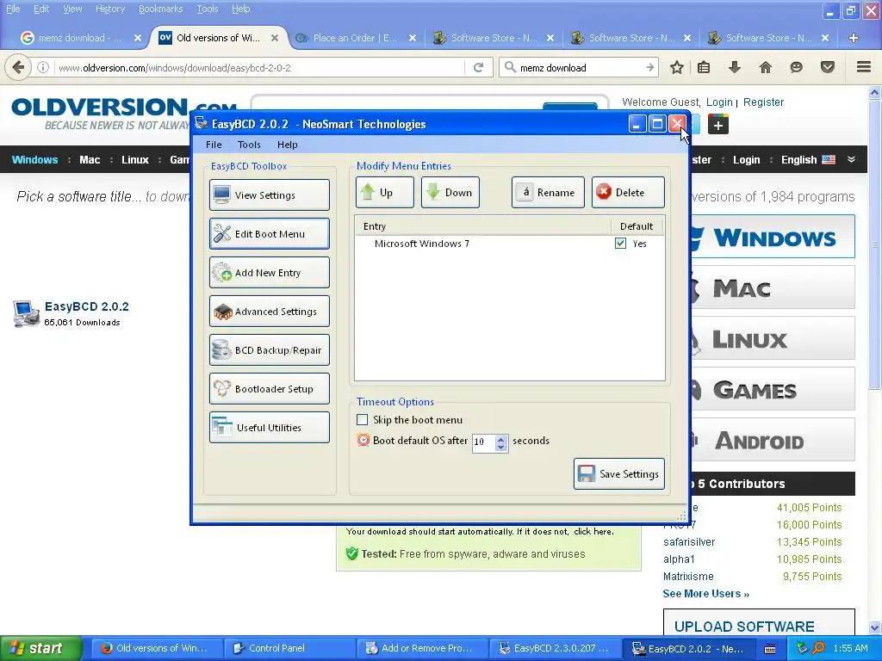The width and height of the screenshot is (882, 661).
Task: Expand the site language chevron menu
Action: 852,159
